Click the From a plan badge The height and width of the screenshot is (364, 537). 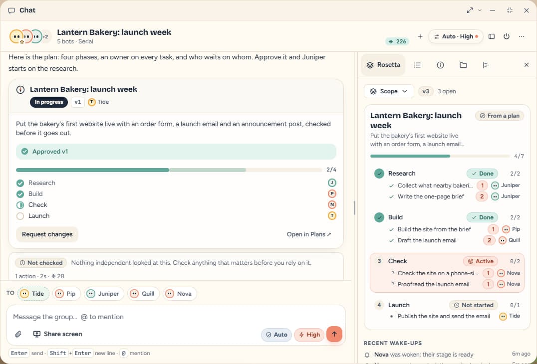pyautogui.click(x=500, y=116)
